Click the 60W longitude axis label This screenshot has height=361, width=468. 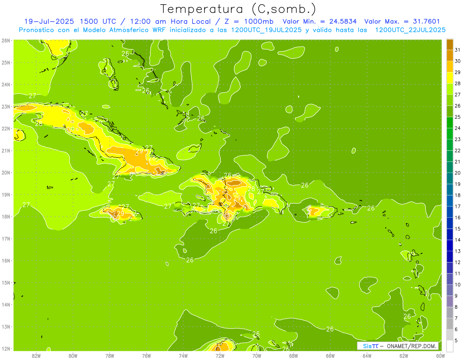(440, 356)
